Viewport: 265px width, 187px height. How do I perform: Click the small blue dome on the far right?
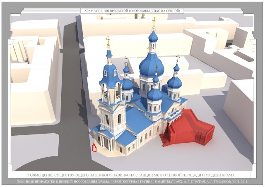tap(175, 82)
